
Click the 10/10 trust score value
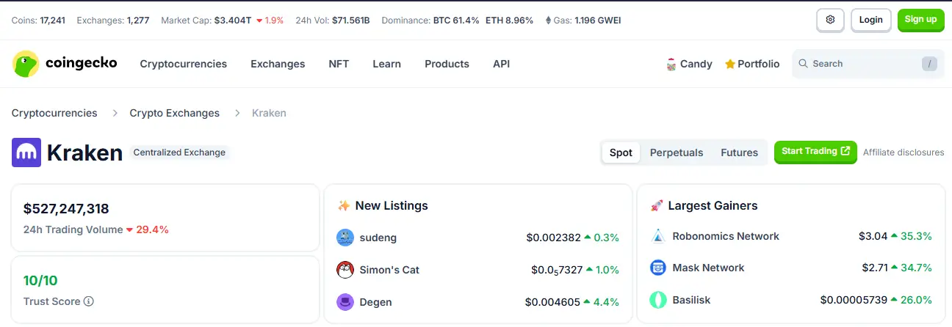coord(40,281)
